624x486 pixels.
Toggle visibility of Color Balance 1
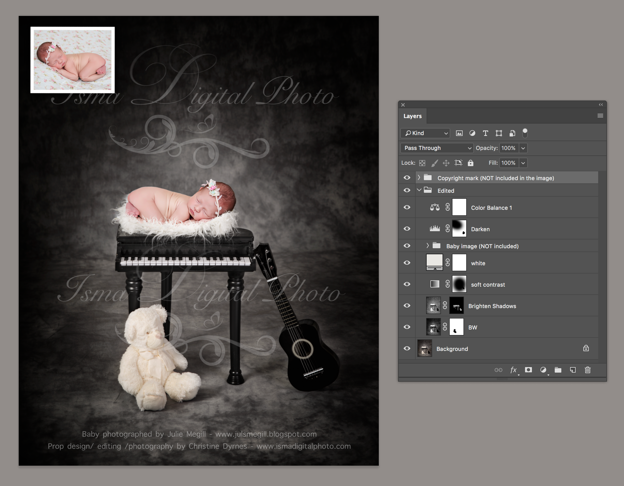point(407,208)
